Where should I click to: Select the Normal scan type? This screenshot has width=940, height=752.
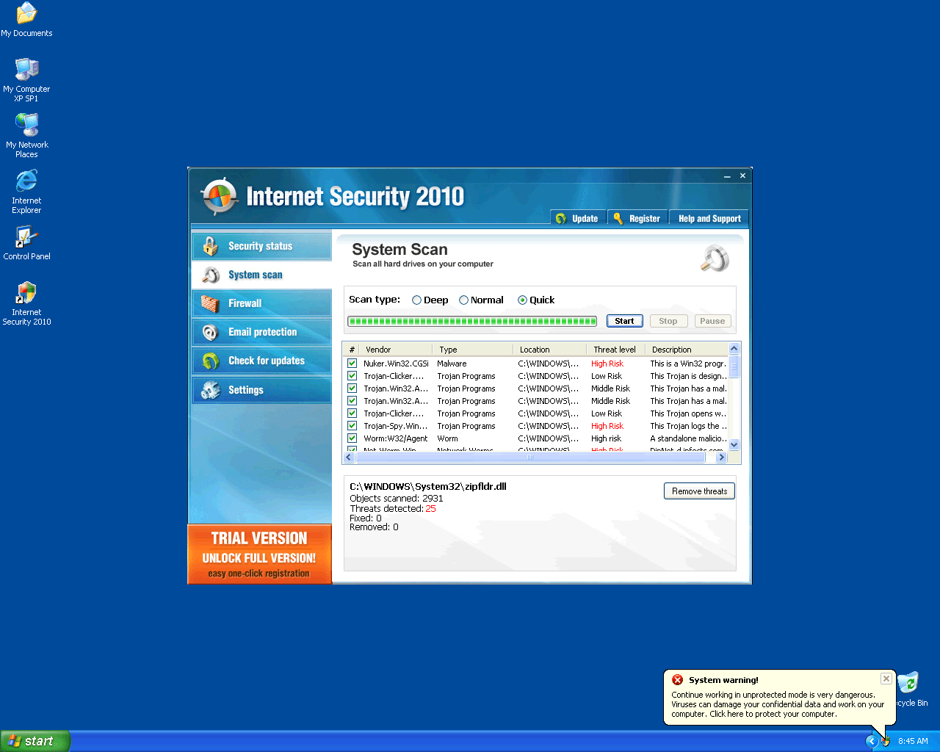(x=463, y=300)
